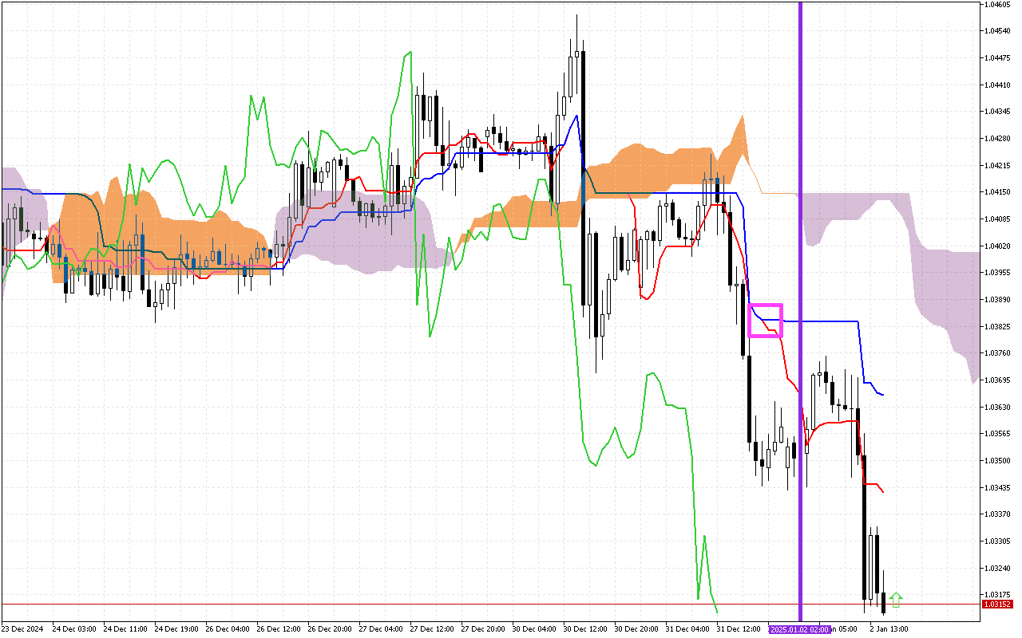Select the 1.04150 price level label
Screen dimensions: 1022x638
click(x=997, y=192)
